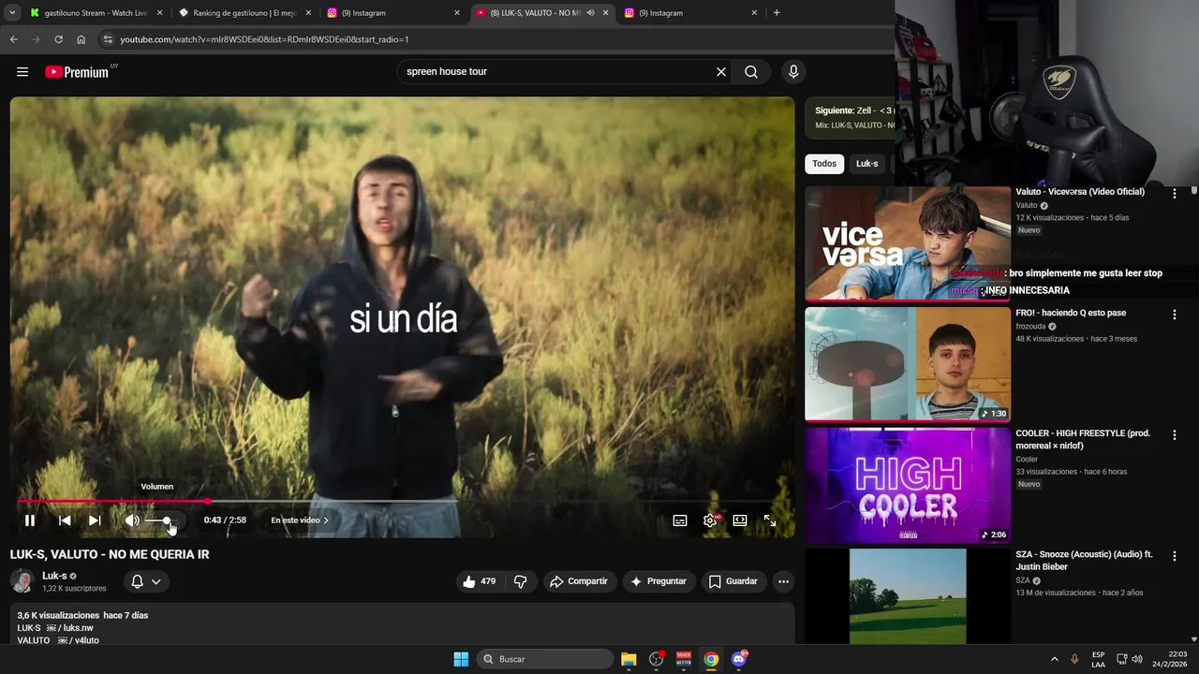The height and width of the screenshot is (674, 1199).
Task: Open the tab search dropdown arrow
Action: tap(13, 13)
